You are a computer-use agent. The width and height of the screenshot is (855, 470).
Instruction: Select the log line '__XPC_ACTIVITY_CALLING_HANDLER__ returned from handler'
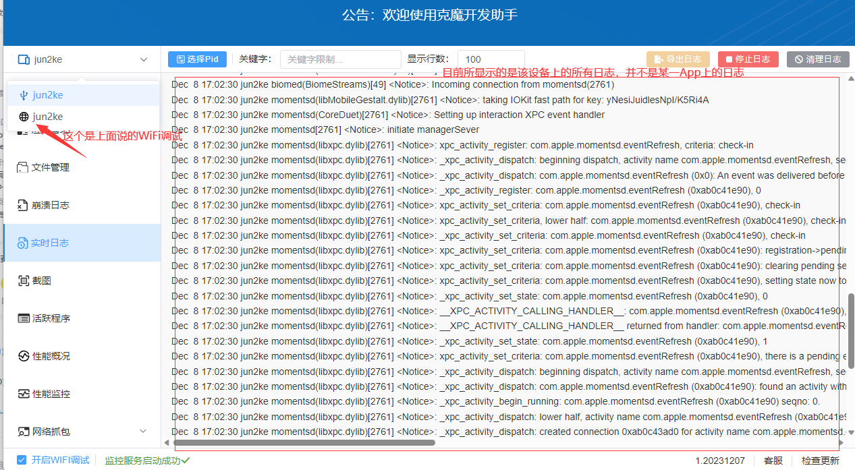pos(508,326)
